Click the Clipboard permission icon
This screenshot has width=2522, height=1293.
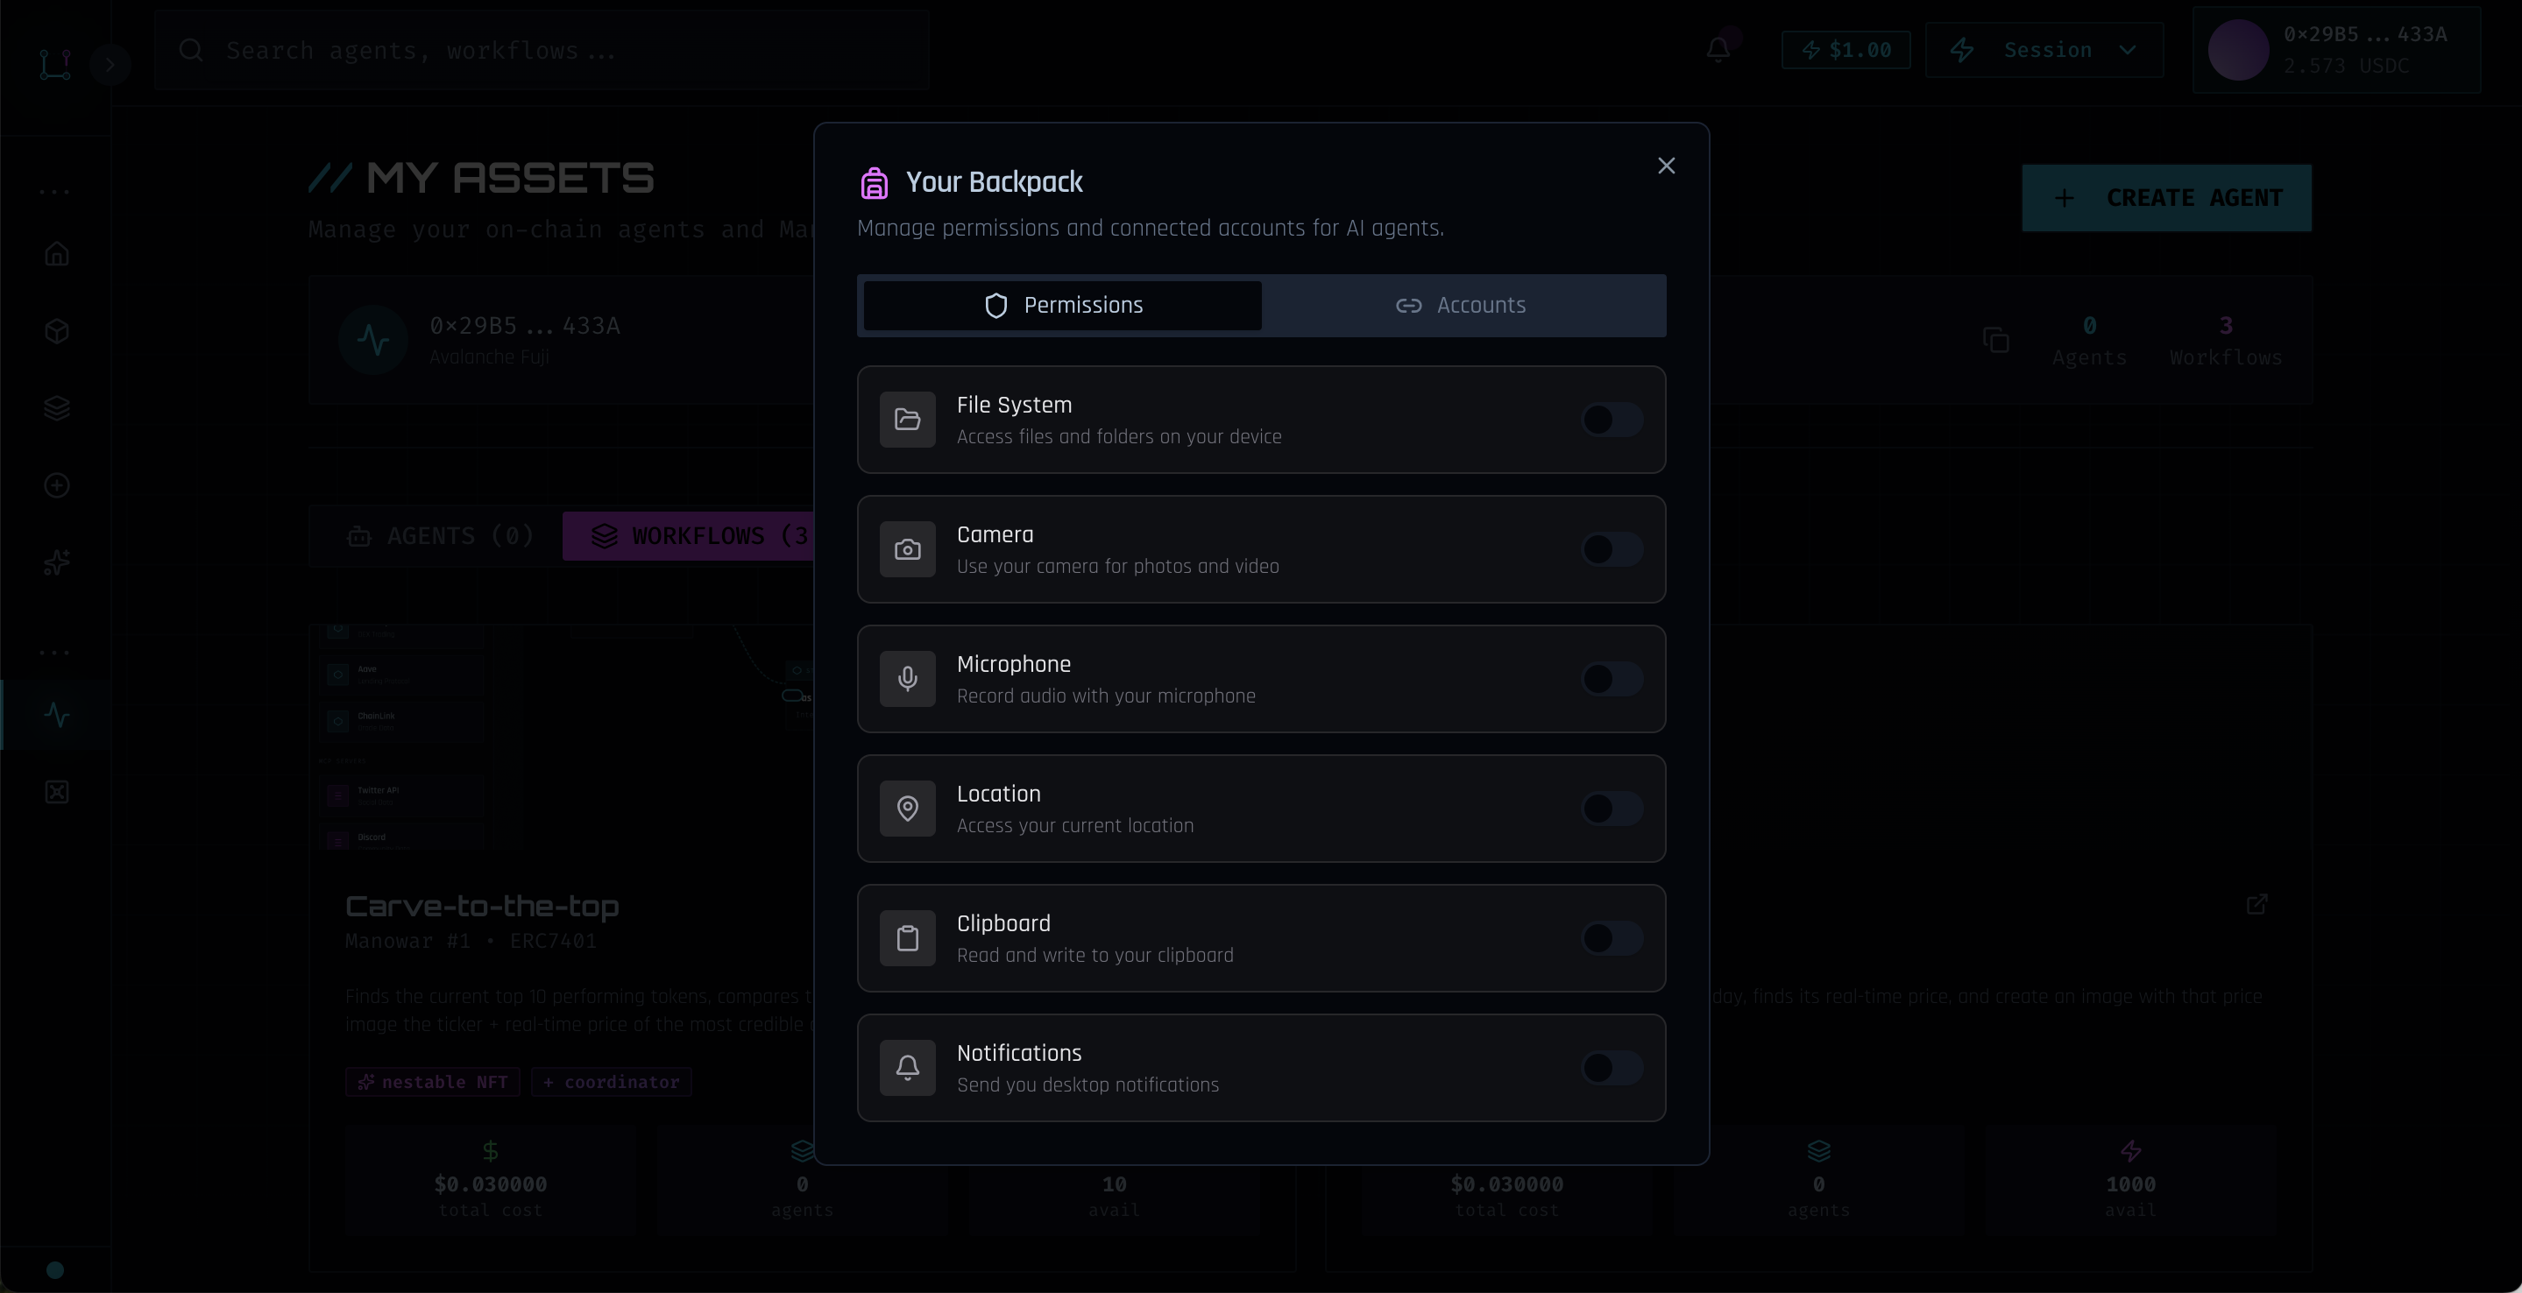click(x=908, y=939)
